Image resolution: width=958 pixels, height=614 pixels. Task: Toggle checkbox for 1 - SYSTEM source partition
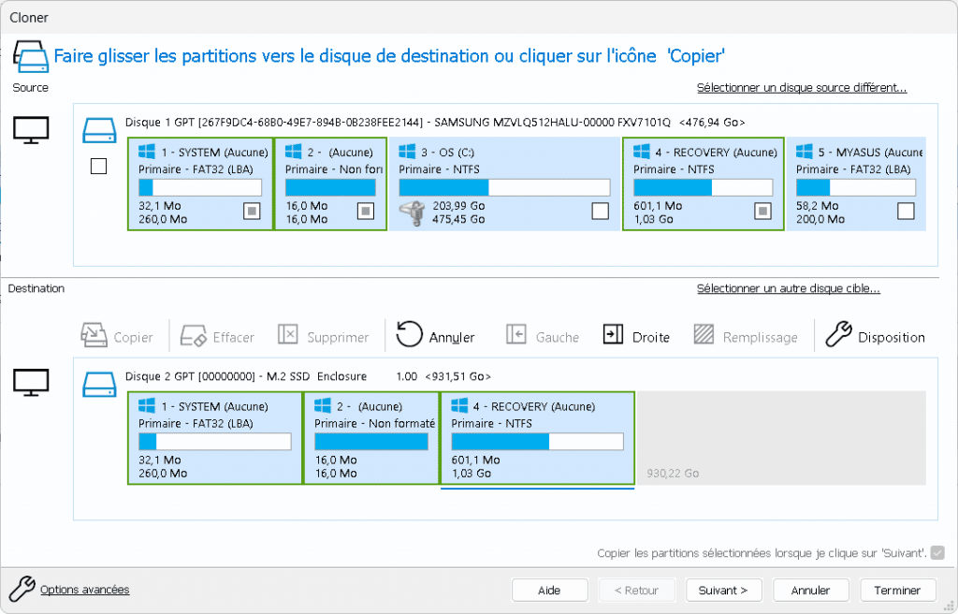tap(251, 212)
